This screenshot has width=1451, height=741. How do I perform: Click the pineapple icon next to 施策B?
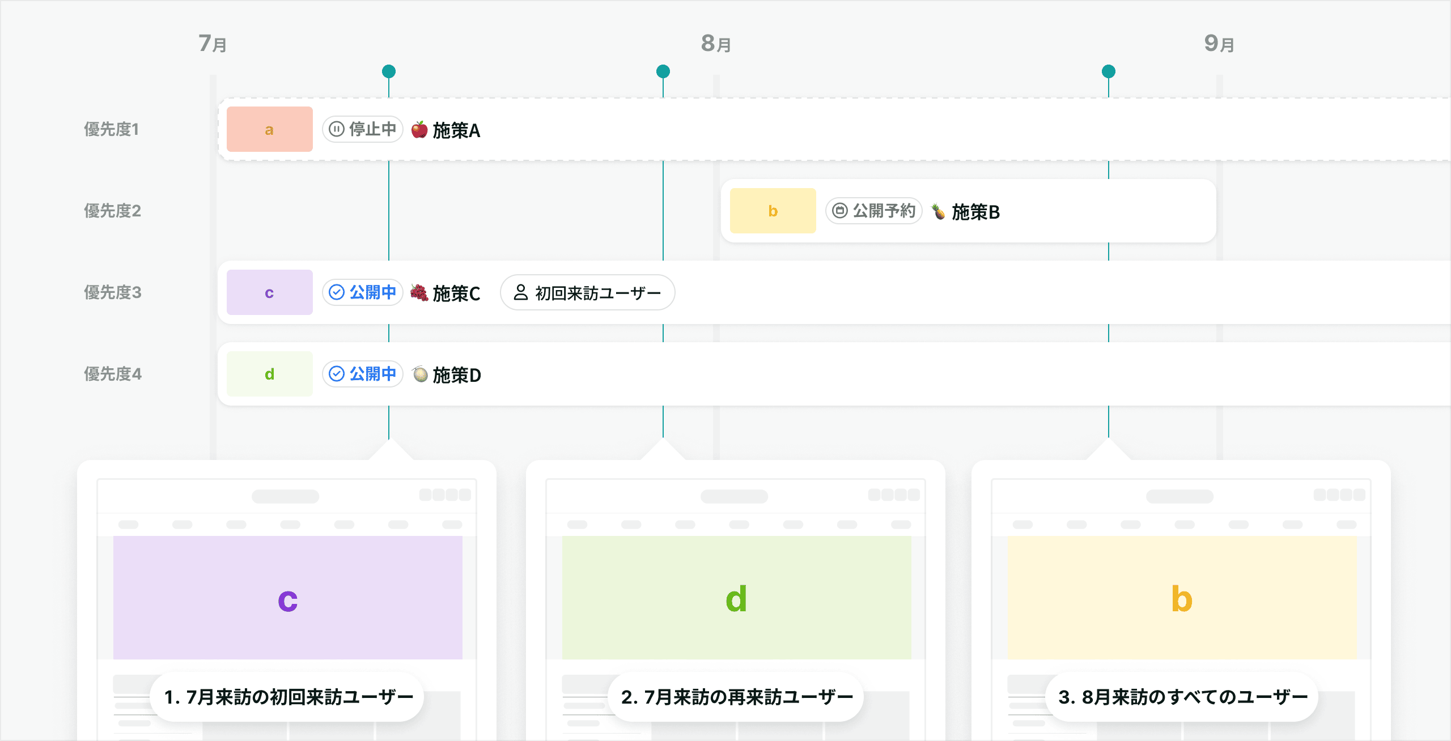(939, 211)
